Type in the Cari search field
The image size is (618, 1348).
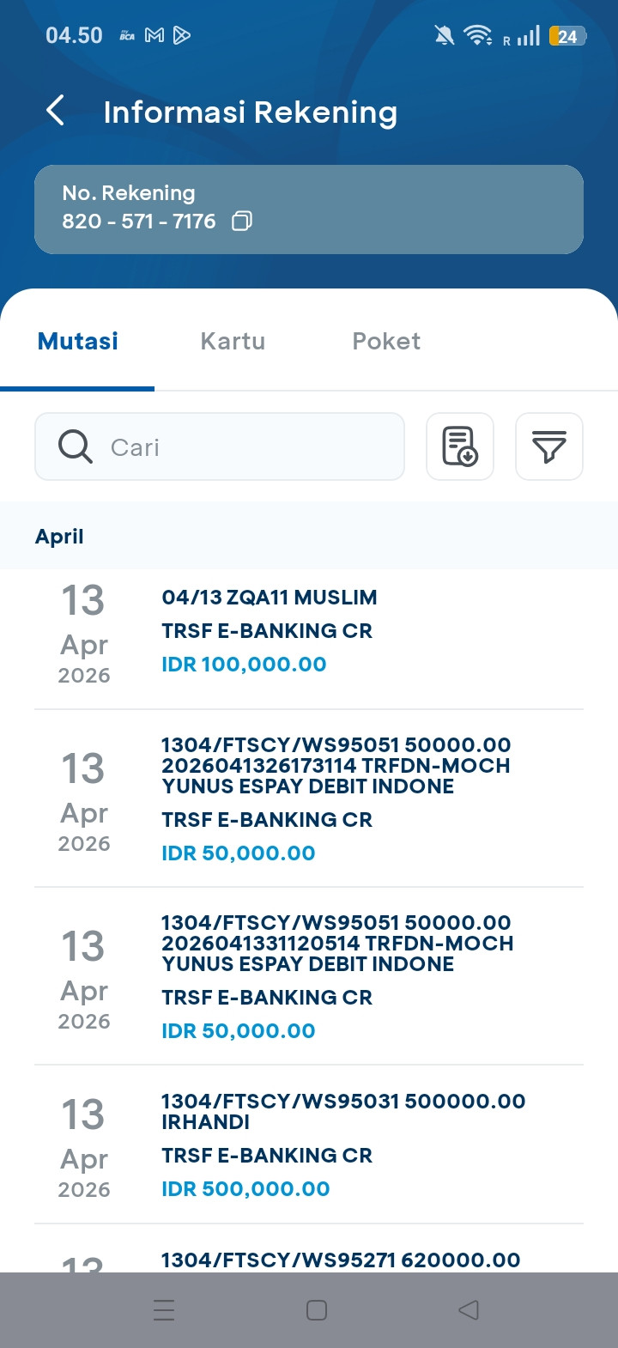coord(249,447)
